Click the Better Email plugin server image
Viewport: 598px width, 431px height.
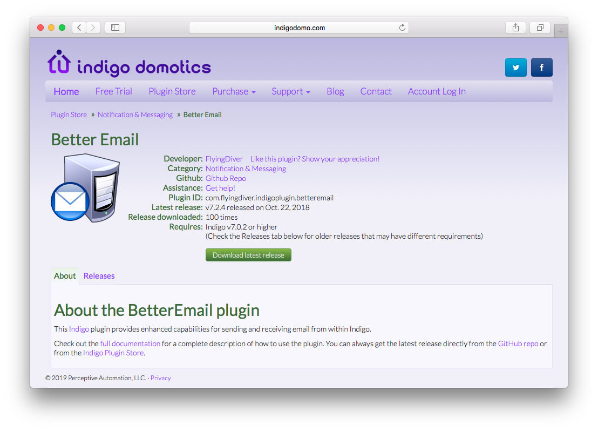pyautogui.click(x=85, y=187)
